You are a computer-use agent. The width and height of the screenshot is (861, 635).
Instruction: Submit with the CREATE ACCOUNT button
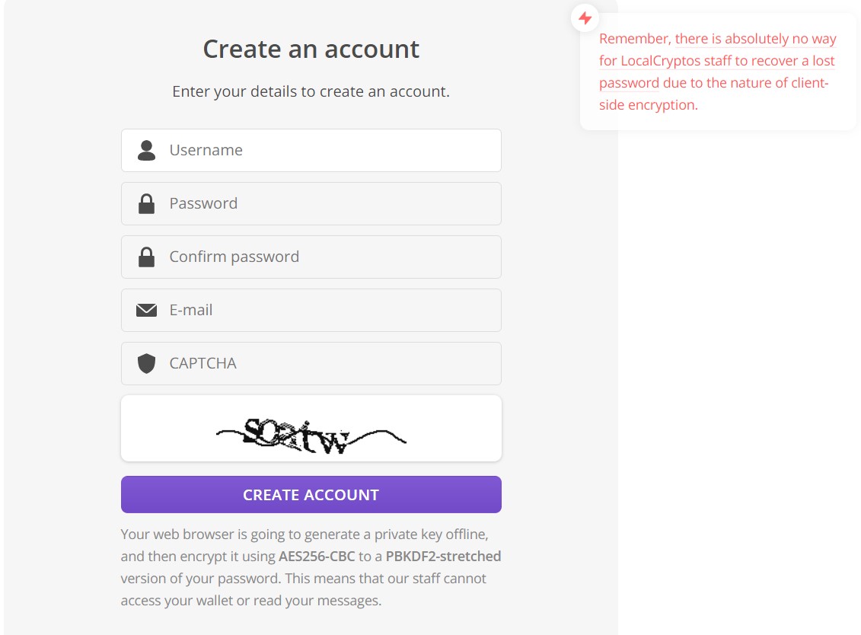pos(311,494)
